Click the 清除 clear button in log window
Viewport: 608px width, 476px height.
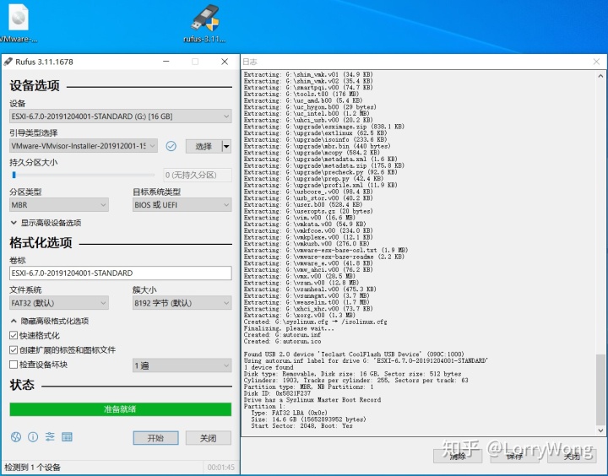point(458,457)
